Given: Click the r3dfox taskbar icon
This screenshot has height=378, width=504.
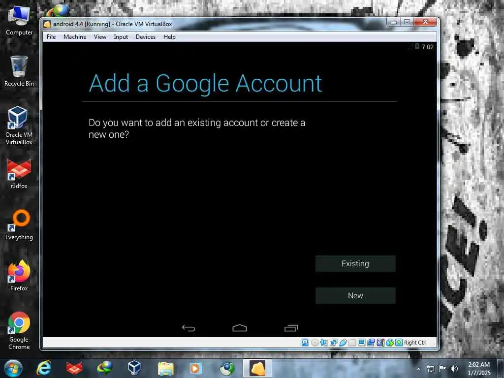Looking at the screenshot, I should point(74,368).
